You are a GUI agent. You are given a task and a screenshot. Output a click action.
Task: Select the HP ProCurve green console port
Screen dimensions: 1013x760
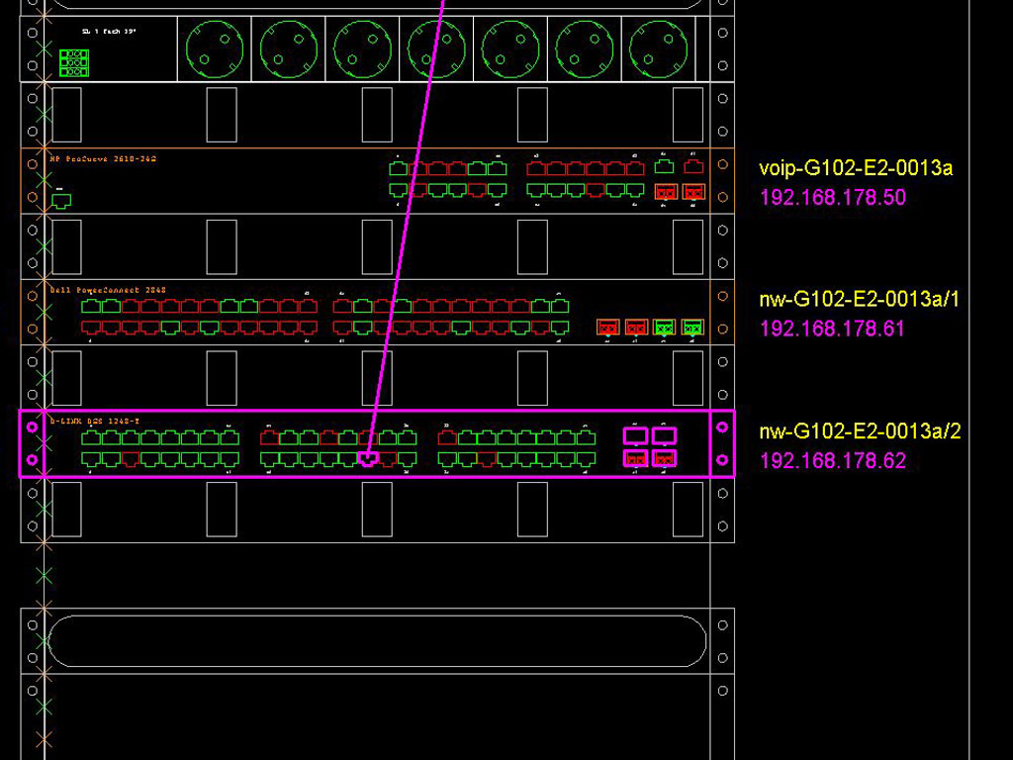pos(61,201)
